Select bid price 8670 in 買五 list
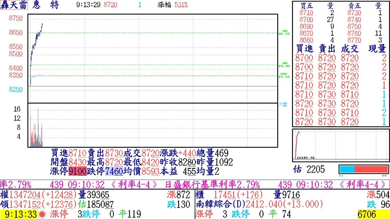Image resolution: width=390 pixels, height=219 pixels. click(306, 33)
